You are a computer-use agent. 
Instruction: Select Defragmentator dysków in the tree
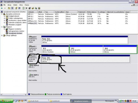point(16,31)
